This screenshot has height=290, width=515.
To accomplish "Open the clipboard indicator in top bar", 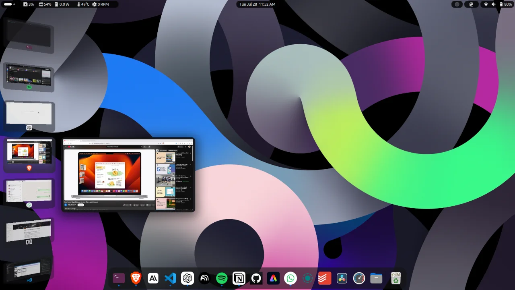I will tap(471, 4).
